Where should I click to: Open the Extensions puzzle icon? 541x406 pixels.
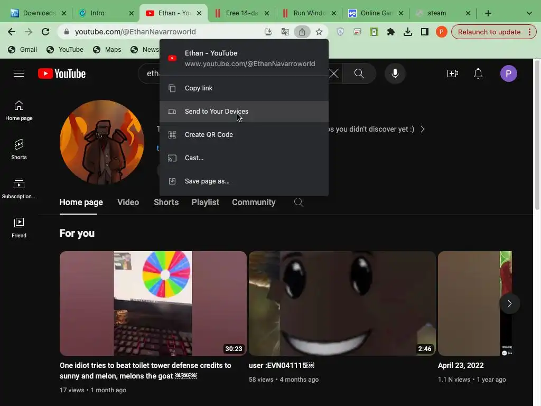click(390, 32)
